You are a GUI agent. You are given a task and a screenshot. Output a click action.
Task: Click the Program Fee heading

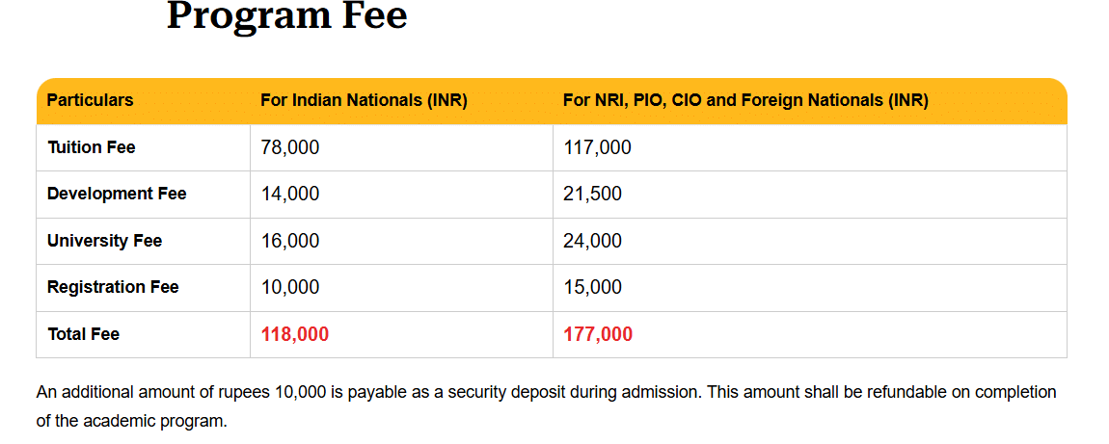[286, 17]
